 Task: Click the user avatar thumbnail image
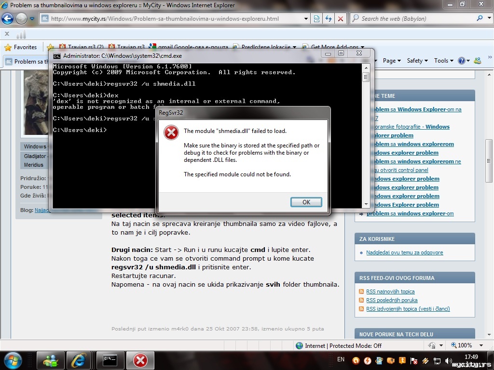pyautogui.click(x=36, y=103)
